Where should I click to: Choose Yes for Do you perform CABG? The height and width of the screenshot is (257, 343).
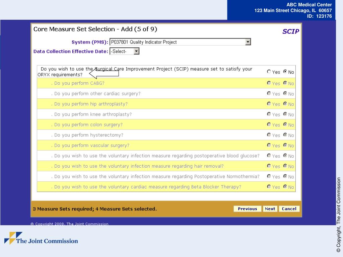[269, 83]
